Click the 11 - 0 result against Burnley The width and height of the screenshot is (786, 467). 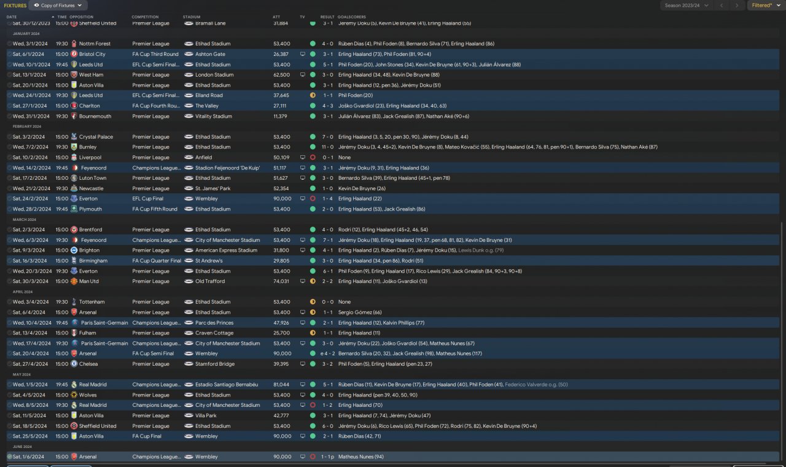(x=327, y=147)
